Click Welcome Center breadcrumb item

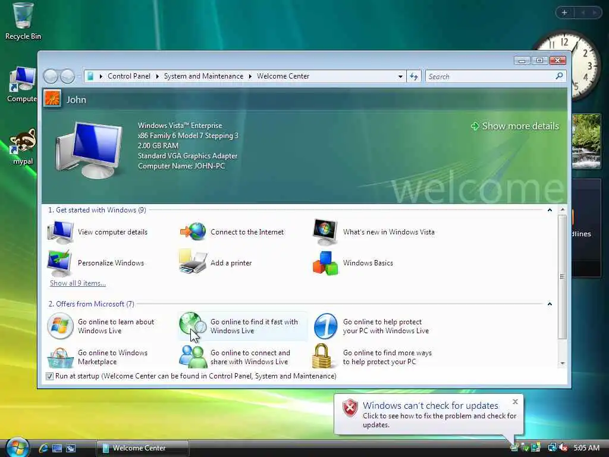click(283, 76)
